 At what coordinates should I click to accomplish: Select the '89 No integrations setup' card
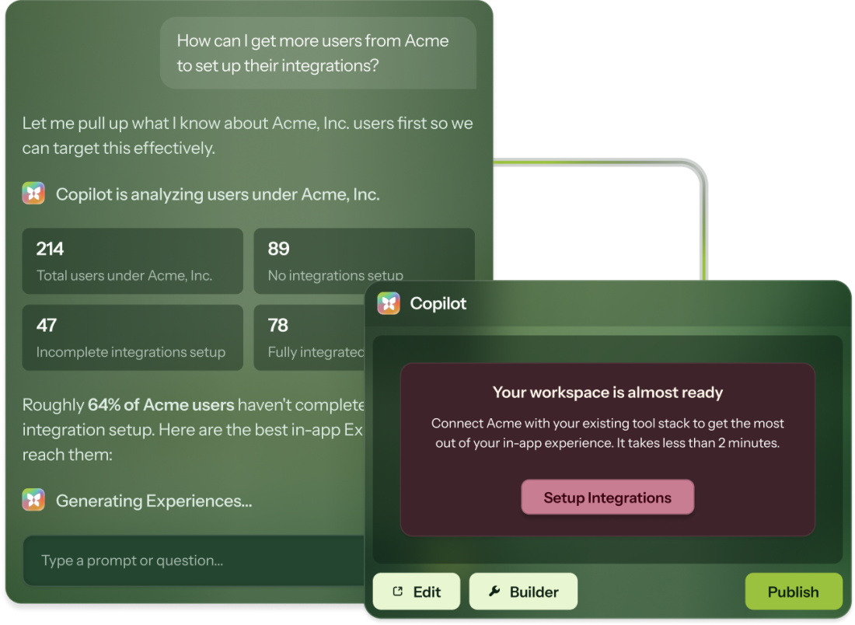(x=364, y=255)
